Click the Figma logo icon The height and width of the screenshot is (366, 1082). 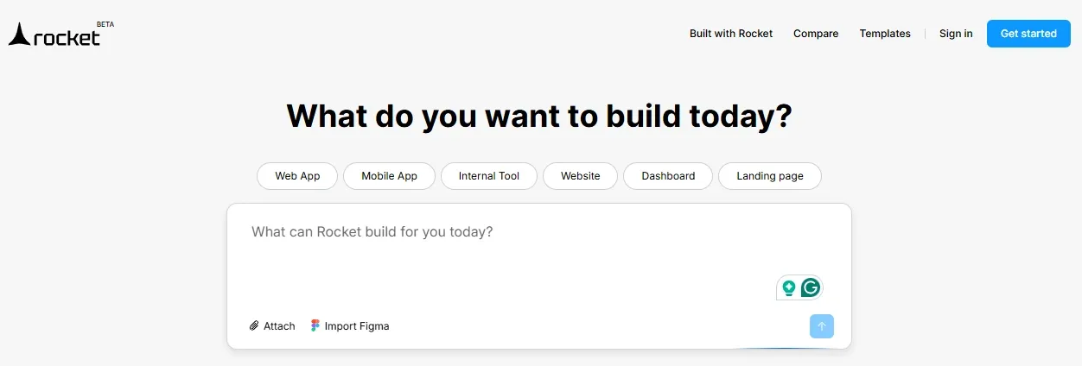[x=315, y=326]
